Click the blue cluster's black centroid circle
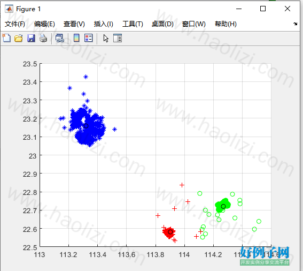Image resolution: width=303 pixels, height=271 pixels. (86, 126)
